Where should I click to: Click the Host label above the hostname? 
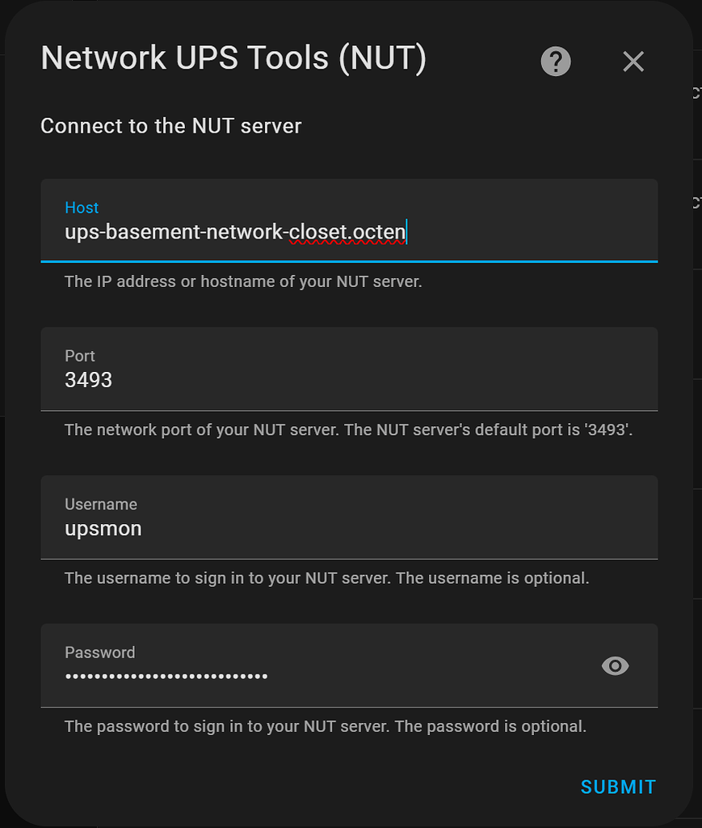tap(82, 207)
